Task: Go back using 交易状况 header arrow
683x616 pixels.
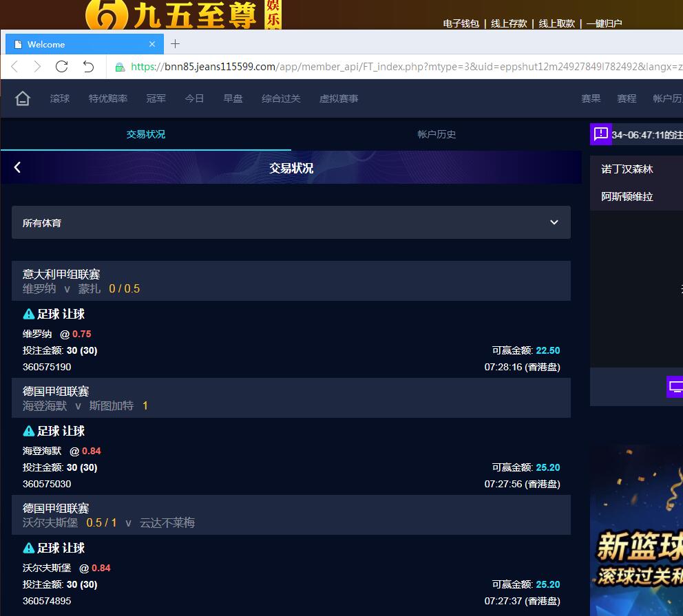Action: pyautogui.click(x=18, y=167)
